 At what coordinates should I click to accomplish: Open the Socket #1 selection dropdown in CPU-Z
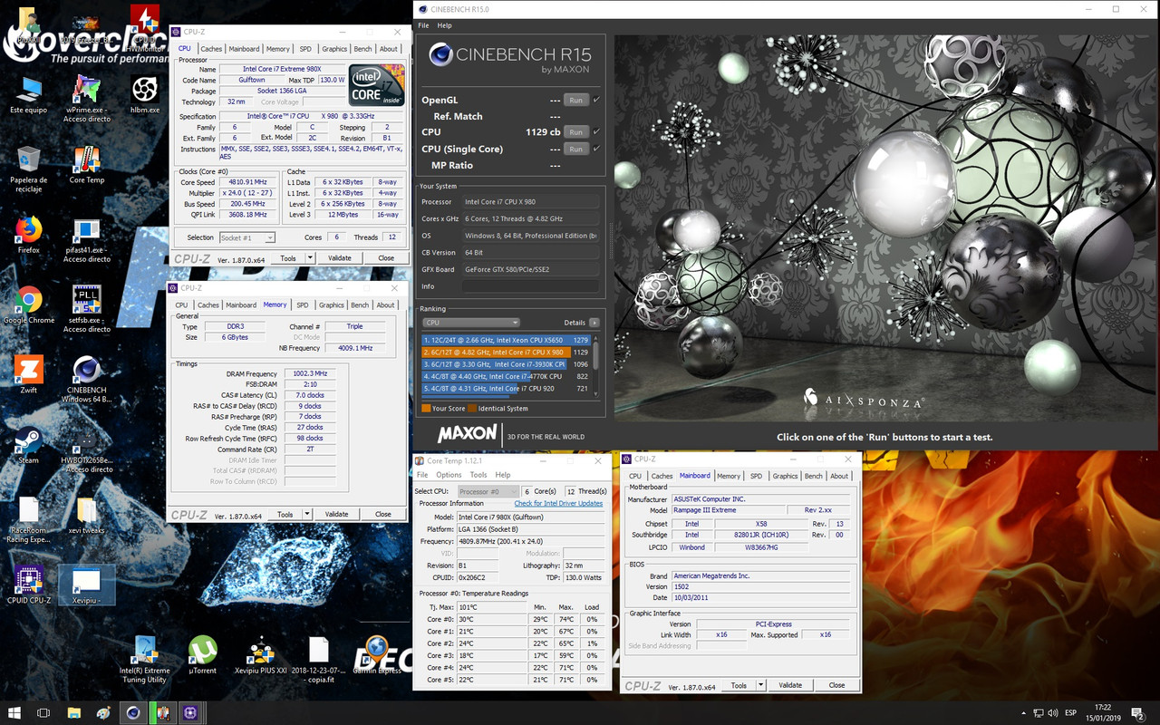pyautogui.click(x=246, y=237)
